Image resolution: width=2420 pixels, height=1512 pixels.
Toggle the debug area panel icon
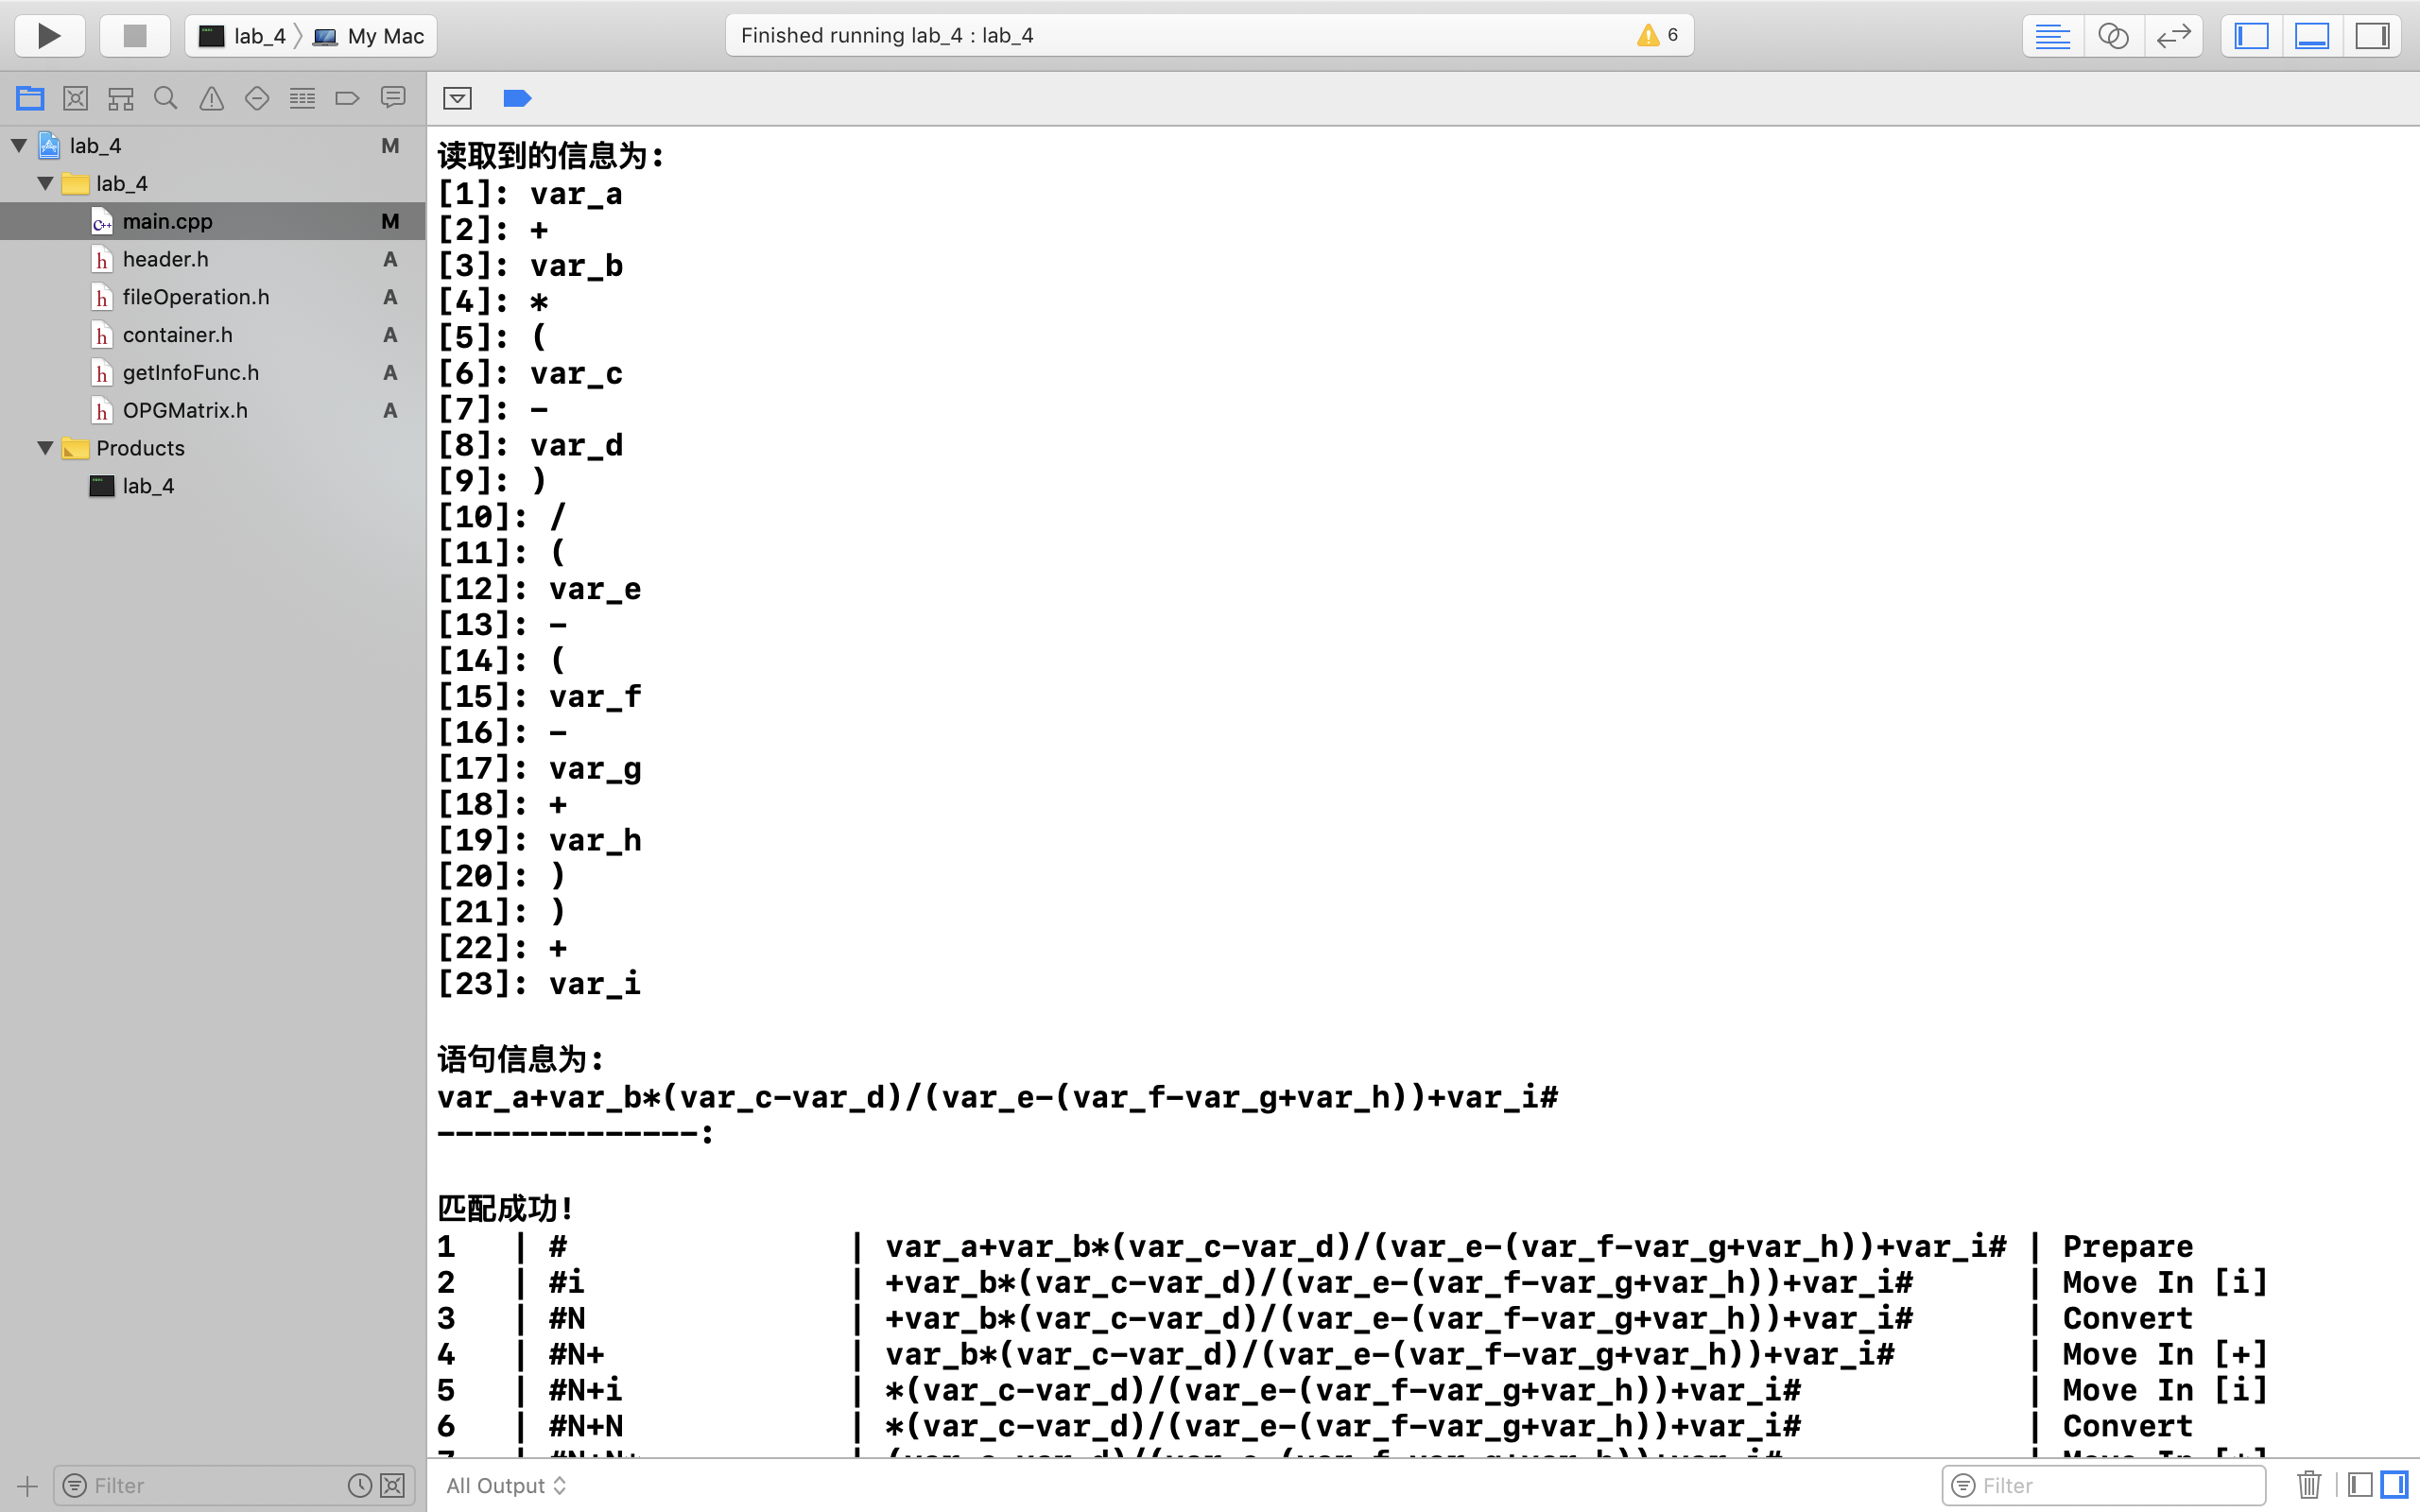(x=2312, y=35)
